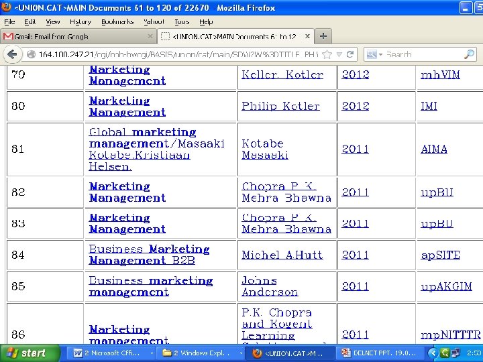The height and width of the screenshot is (362, 483).
Task: Open Marketing Management title in row 80
Action: tap(127, 107)
